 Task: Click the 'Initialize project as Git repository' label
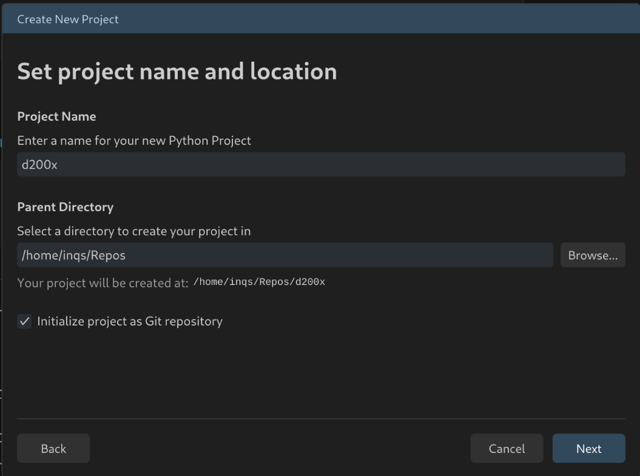coord(130,321)
